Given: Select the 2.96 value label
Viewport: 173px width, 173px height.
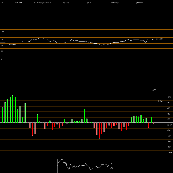Looking at the screenshot, I should 160,101.
